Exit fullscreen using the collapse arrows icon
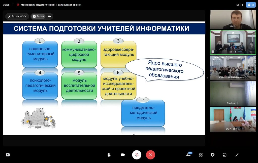258x163 pixels. click(237, 155)
